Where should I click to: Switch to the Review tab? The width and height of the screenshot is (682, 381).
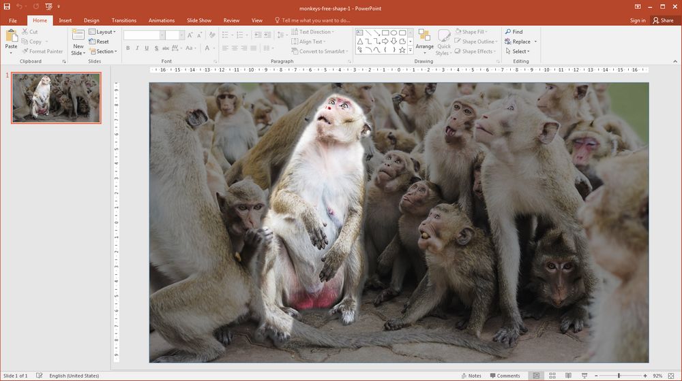coord(231,20)
